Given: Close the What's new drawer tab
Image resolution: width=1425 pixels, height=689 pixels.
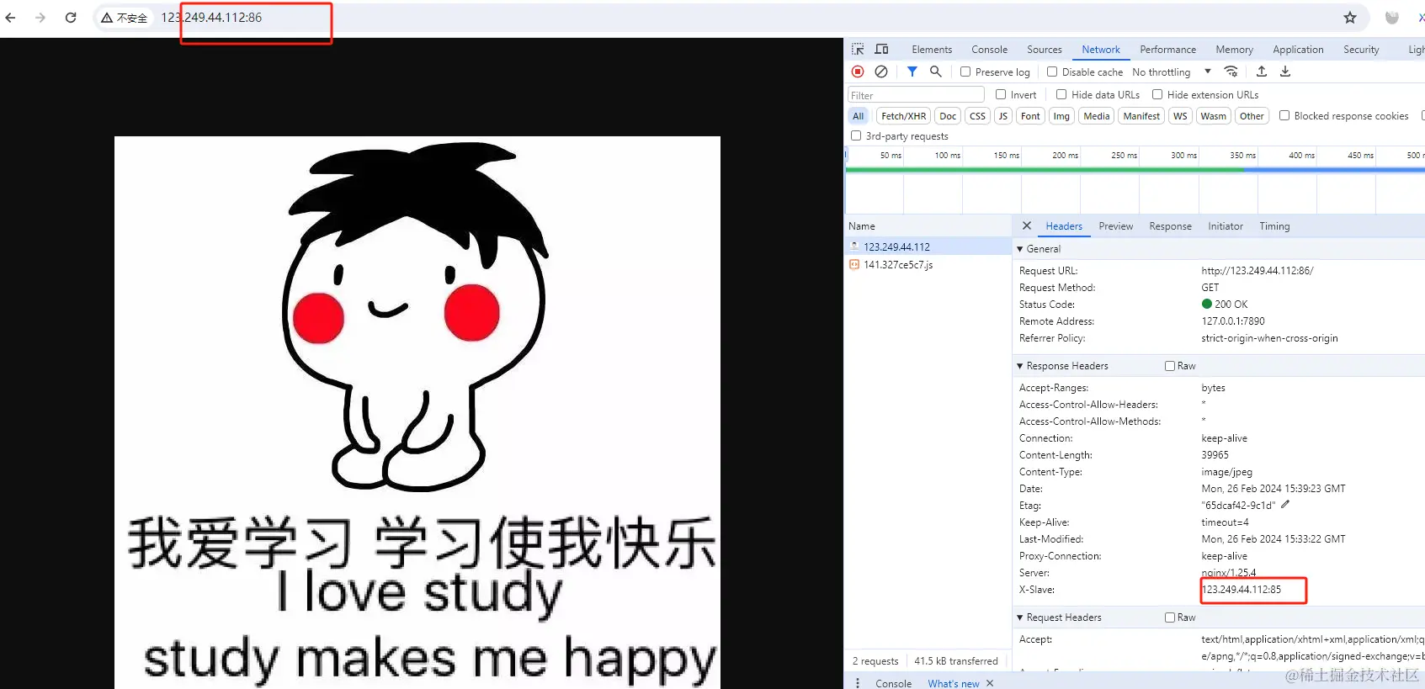Looking at the screenshot, I should point(990,683).
